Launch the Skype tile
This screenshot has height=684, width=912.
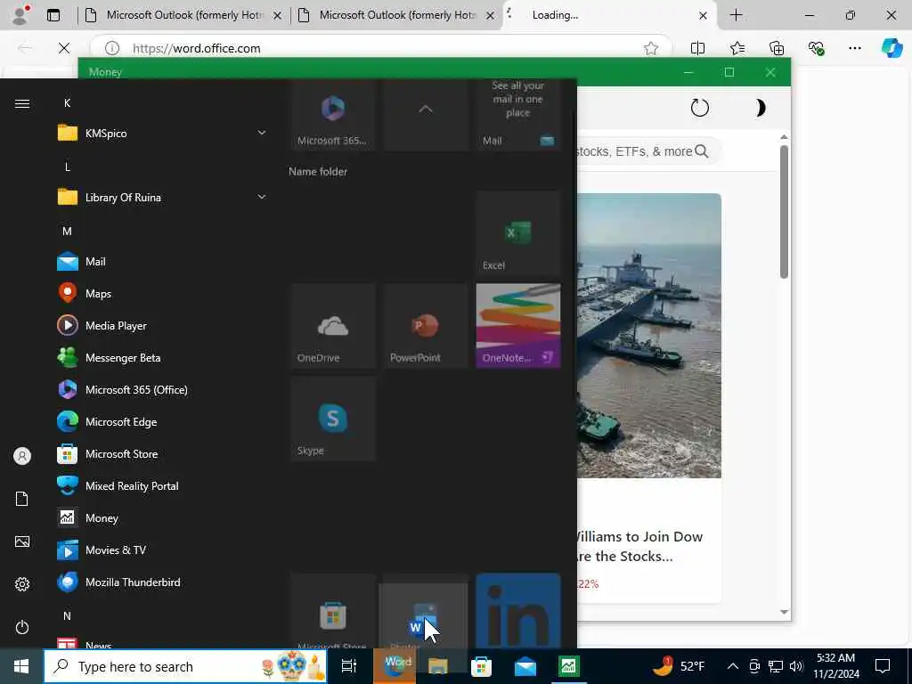(x=333, y=419)
